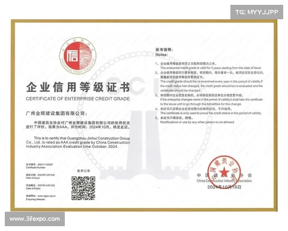Click note 1 'valid for 3 years' line
Image resolution: width=288 pixels, height=231 pixels.
[x=211, y=68]
